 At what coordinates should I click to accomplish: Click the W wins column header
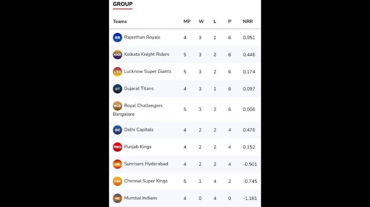[201, 21]
